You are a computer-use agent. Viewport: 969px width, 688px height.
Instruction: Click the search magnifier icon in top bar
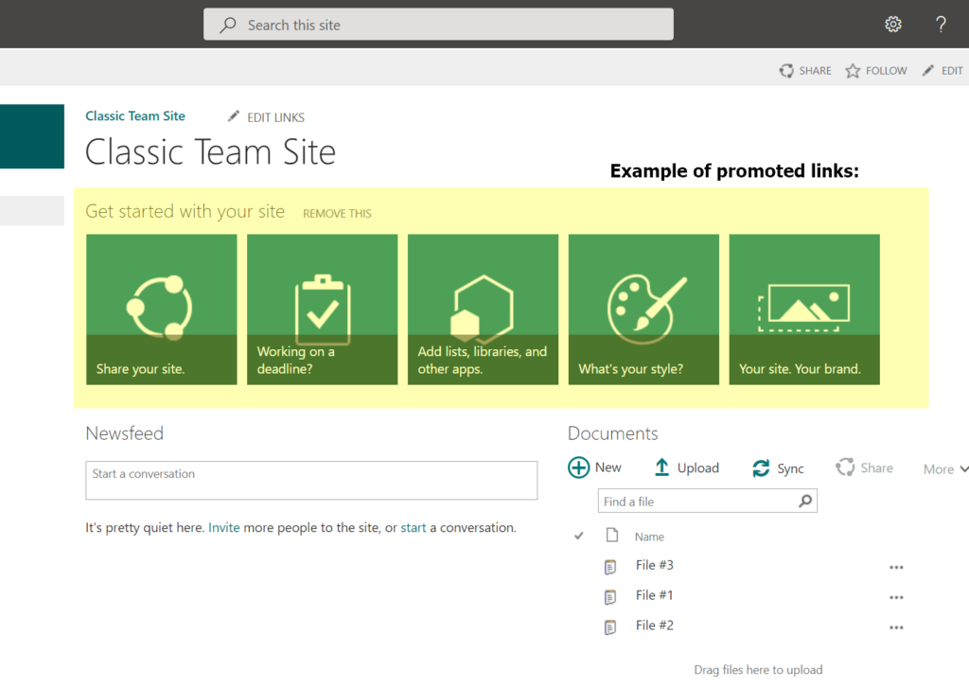click(227, 25)
